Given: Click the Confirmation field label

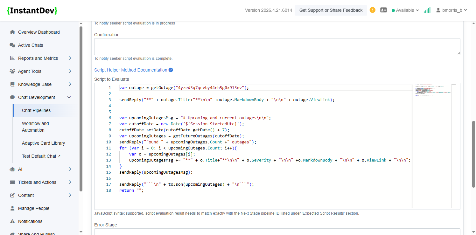Looking at the screenshot, I should [x=107, y=35].
